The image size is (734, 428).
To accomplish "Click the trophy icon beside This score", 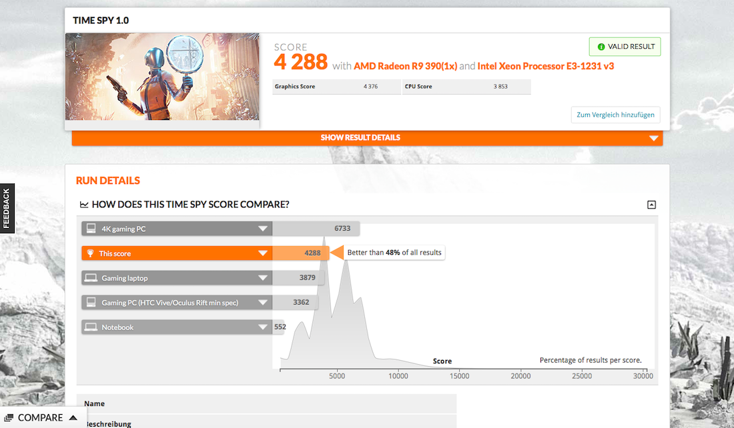I will click(x=90, y=253).
